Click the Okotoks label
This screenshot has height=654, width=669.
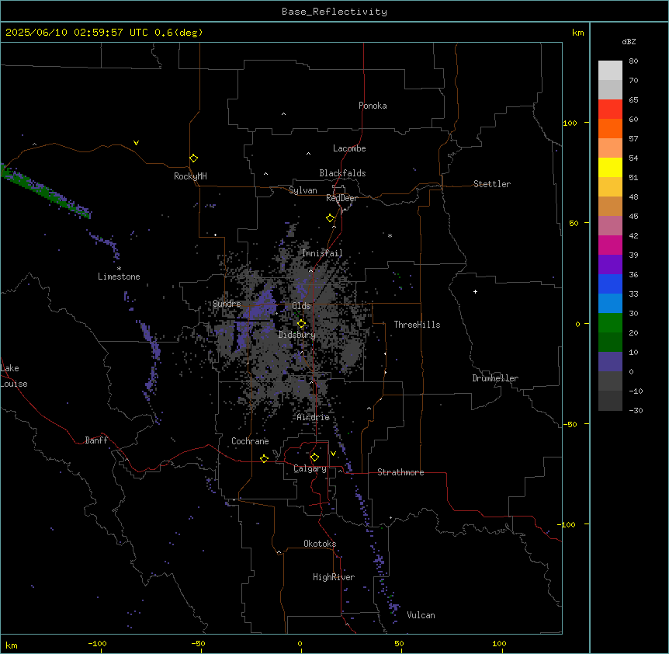click(x=320, y=544)
